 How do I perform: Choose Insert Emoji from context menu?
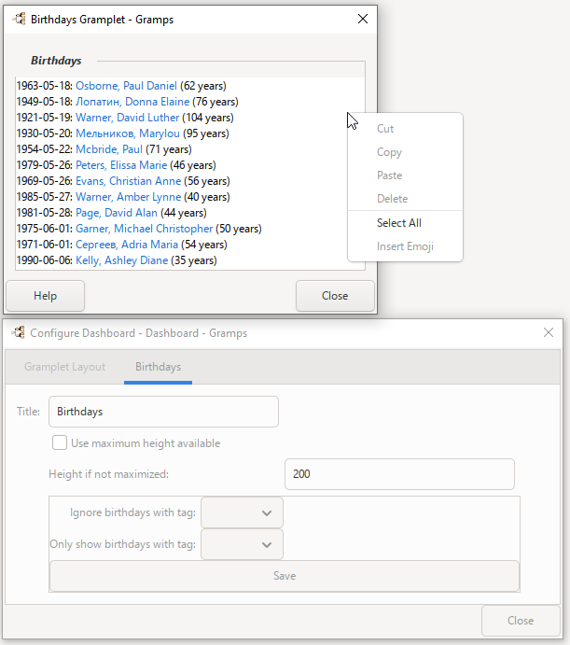(405, 246)
